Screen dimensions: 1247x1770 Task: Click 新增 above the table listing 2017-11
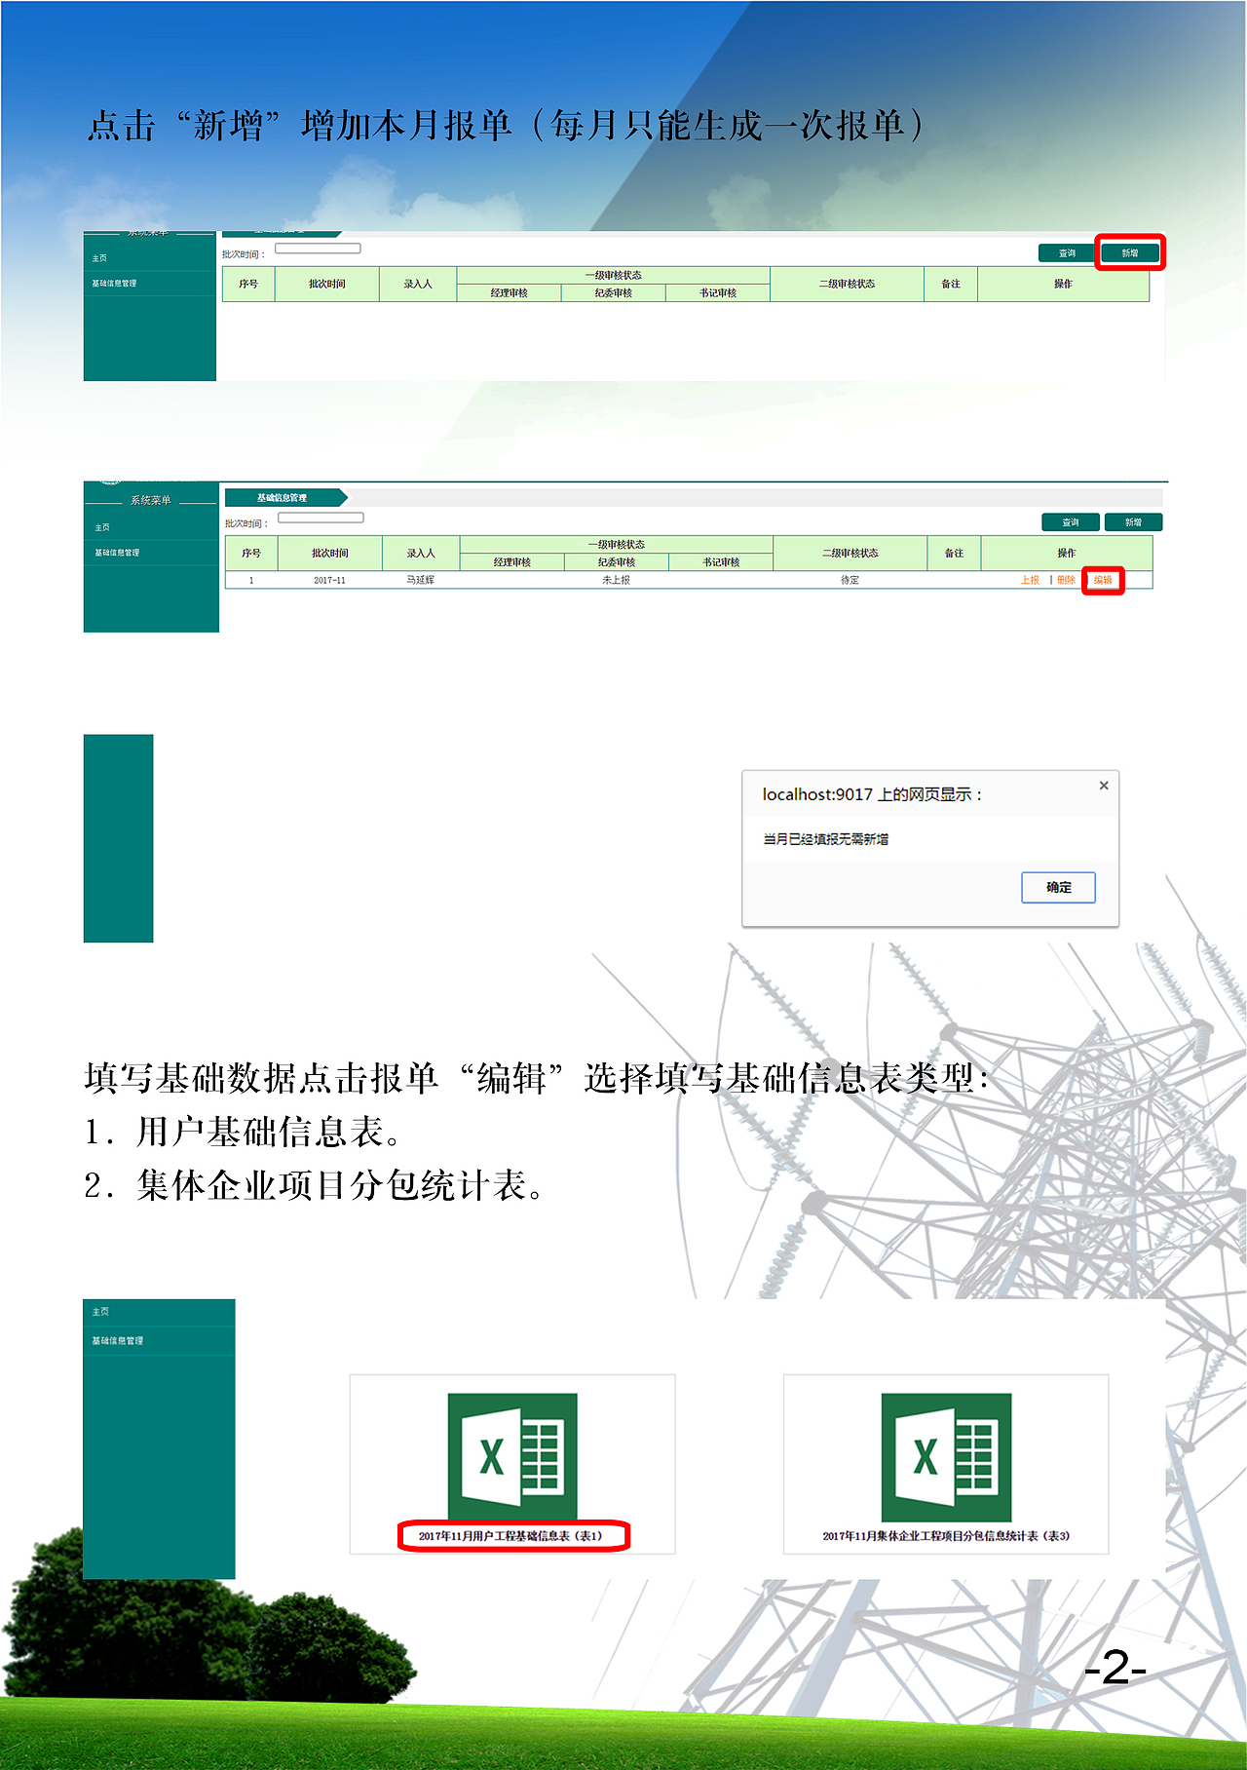[1133, 522]
